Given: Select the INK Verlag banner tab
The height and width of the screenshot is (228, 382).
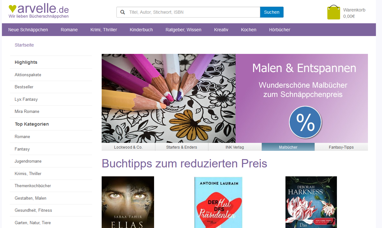Looking at the screenshot, I should point(235,147).
